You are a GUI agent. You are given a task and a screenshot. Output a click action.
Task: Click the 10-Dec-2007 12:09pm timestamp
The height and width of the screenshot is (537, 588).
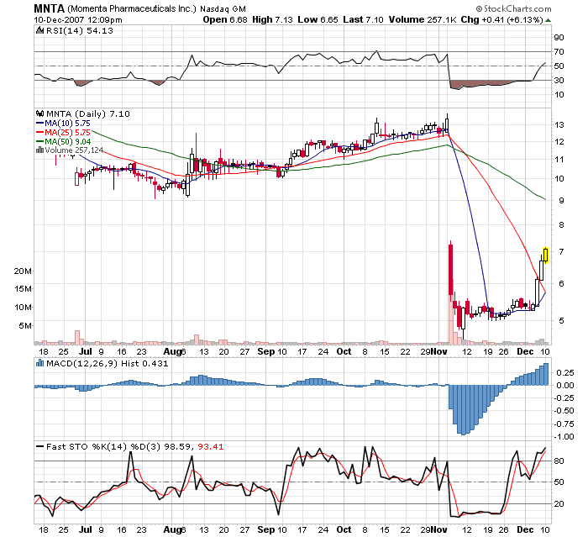coord(78,20)
